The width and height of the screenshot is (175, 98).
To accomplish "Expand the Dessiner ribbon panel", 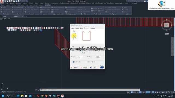I will click(x=5, y=14).
